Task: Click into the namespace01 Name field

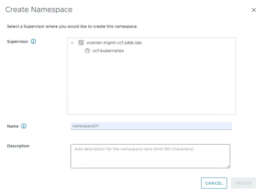Action: pos(151,126)
